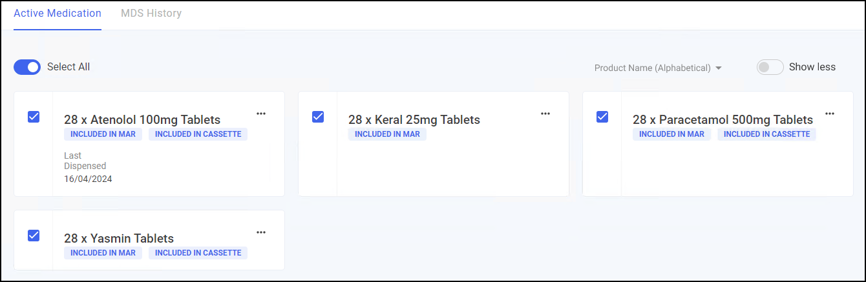The image size is (866, 282).
Task: Uncheck the Keral 25mg Tablets checkbox
Action: 318,117
